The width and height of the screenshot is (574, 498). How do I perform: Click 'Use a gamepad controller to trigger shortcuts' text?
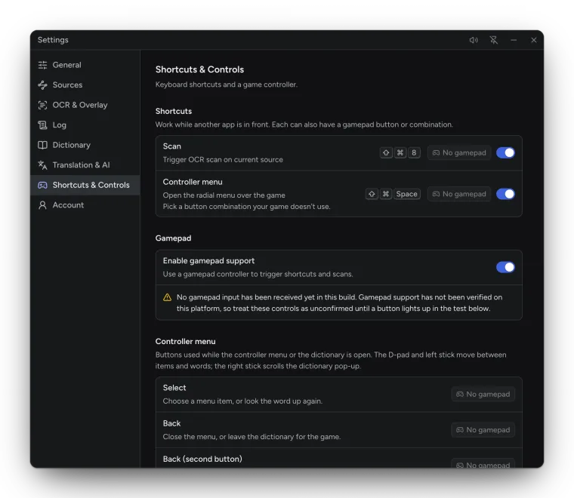tap(258, 274)
